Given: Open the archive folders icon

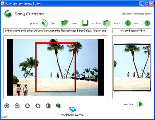Looking at the screenshot, I should tap(107, 23).
